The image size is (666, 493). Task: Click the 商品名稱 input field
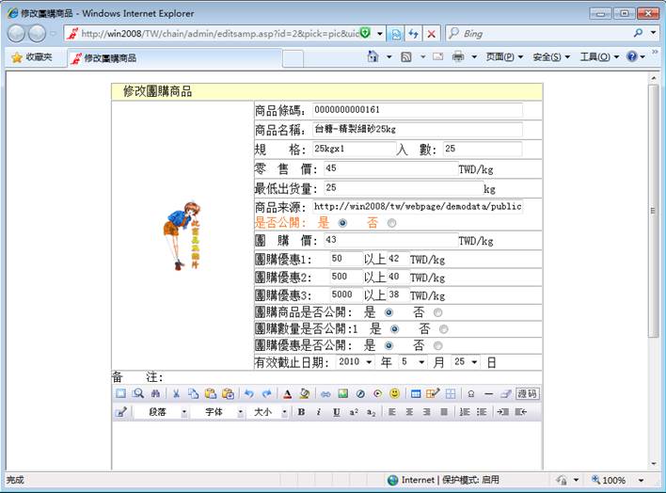point(416,129)
